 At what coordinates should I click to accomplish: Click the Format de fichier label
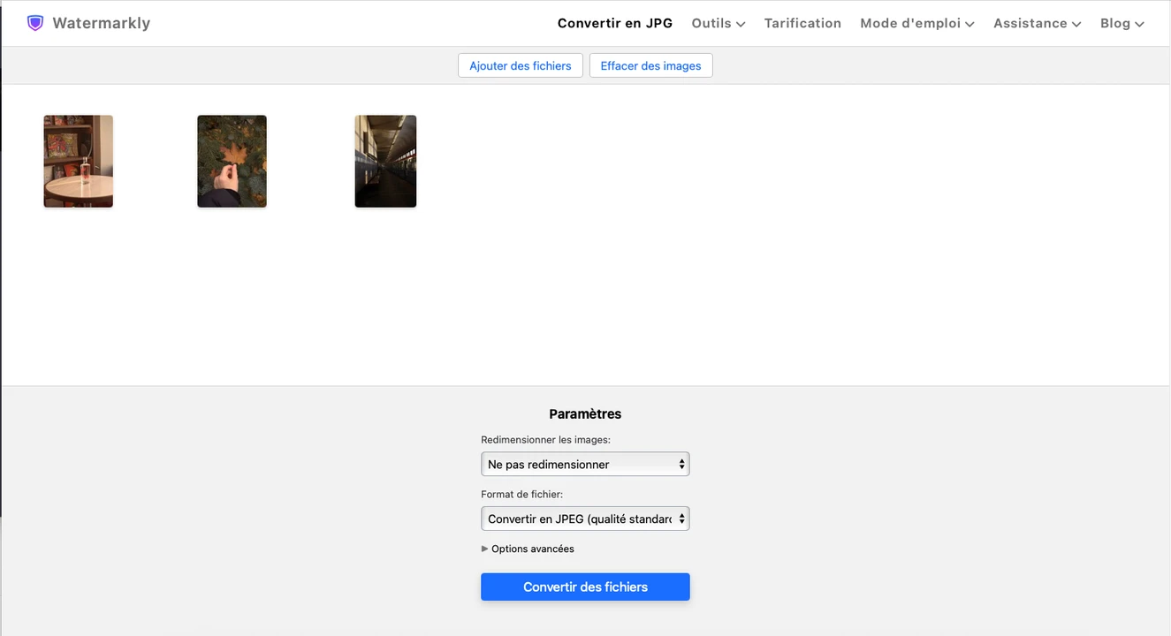pos(521,494)
